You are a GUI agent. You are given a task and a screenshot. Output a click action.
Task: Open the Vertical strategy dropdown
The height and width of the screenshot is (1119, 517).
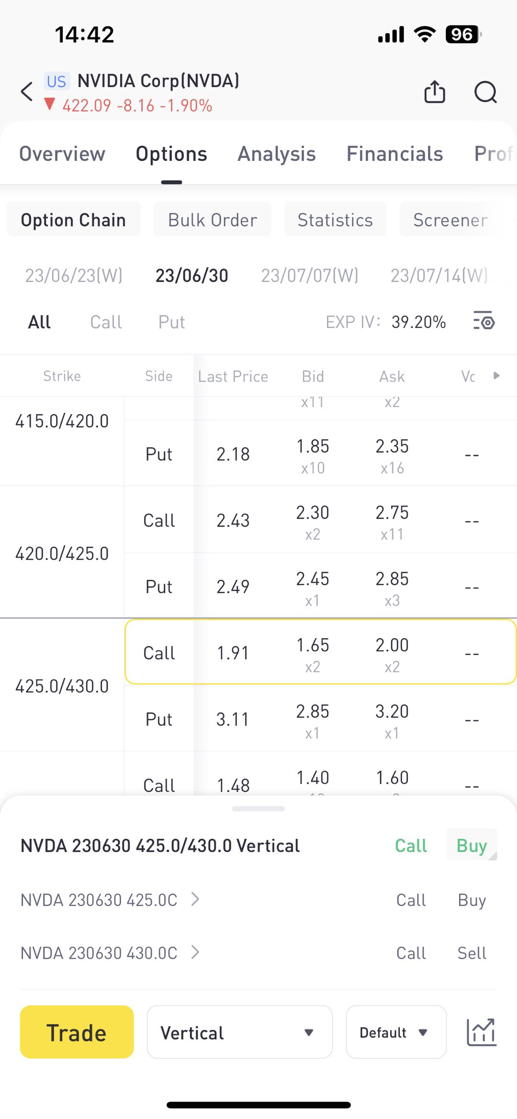coord(239,1032)
